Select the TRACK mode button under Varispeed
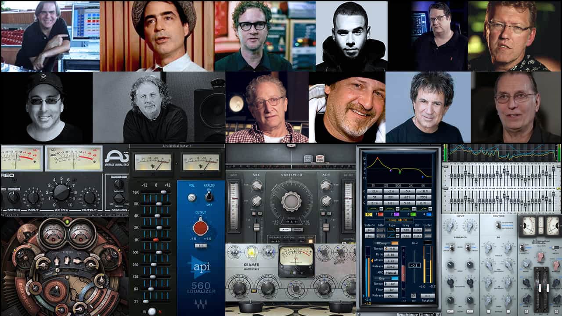Viewport: 562px width, 316px height. [x=297, y=230]
